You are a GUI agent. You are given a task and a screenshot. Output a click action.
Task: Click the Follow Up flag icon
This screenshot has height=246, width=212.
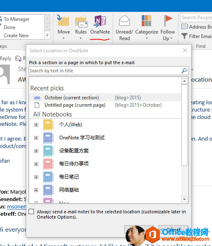point(168,21)
